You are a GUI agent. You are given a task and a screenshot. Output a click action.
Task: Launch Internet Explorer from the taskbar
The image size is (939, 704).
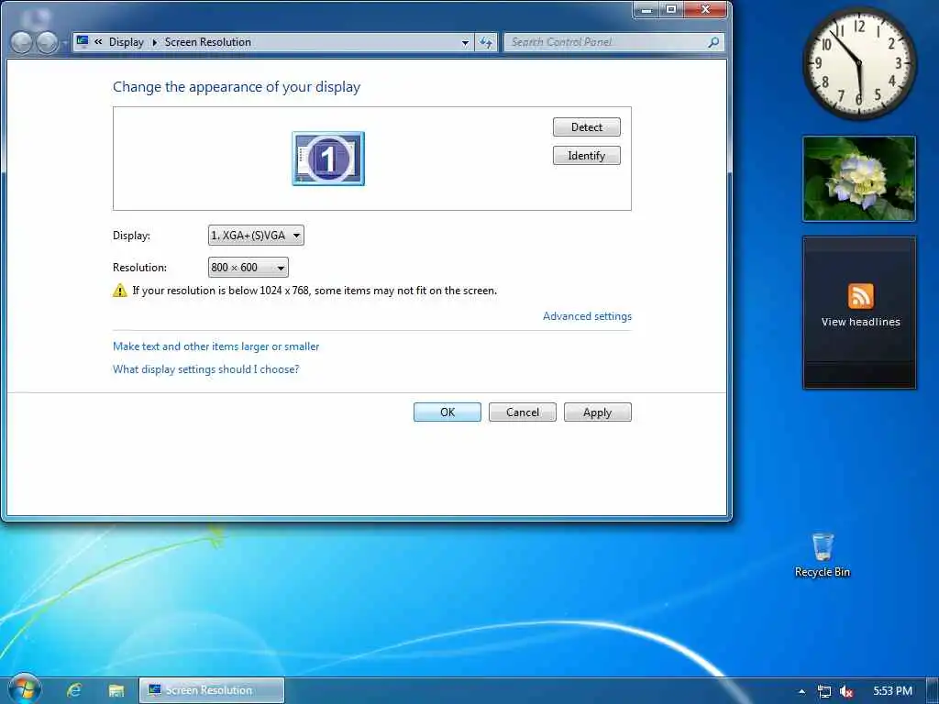(x=74, y=690)
